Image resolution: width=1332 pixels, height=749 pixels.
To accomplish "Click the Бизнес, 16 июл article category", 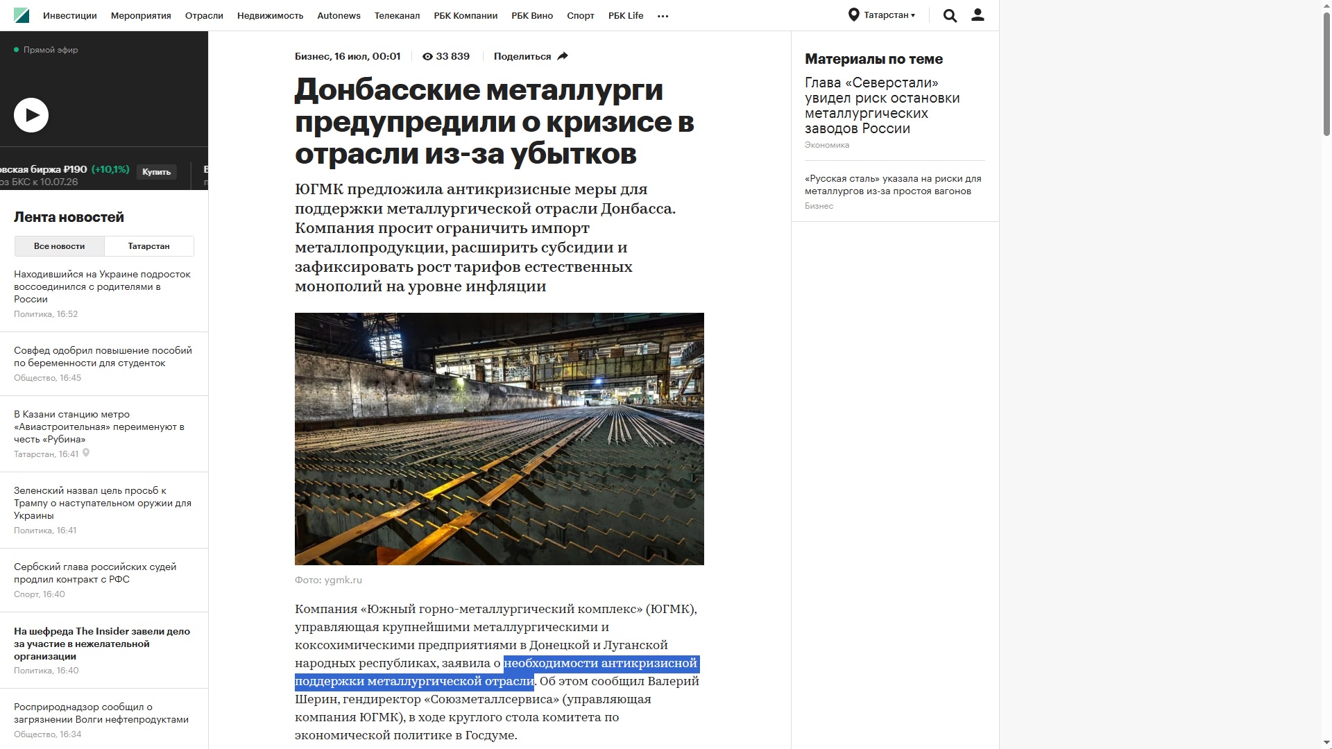I will [348, 56].
